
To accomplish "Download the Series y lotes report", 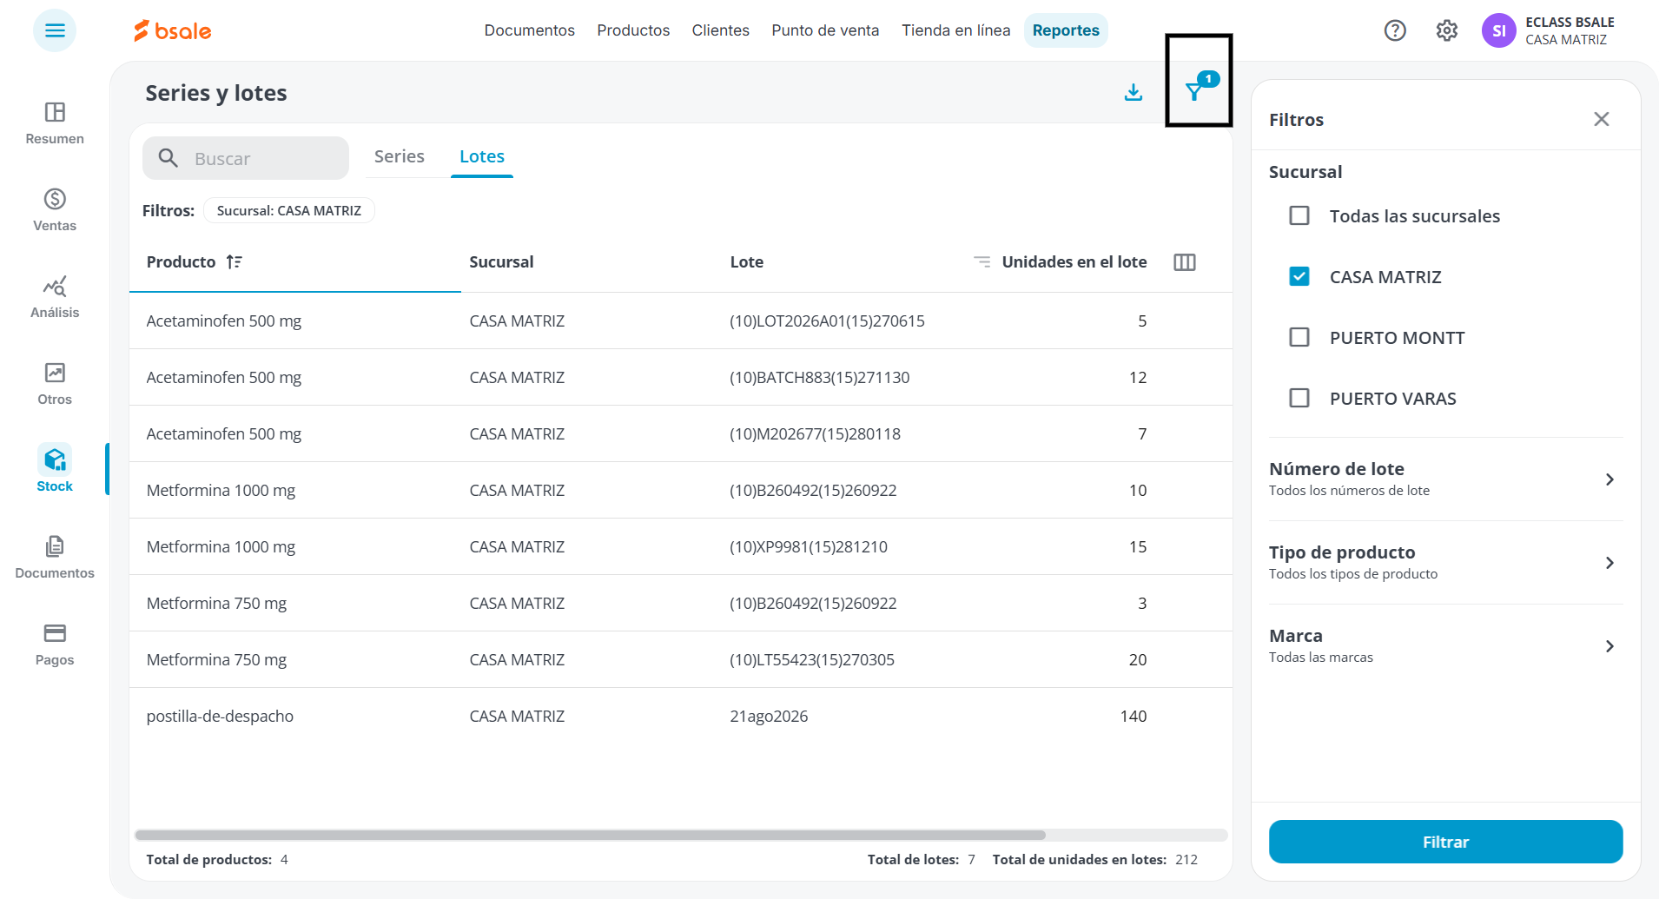I will (x=1134, y=92).
